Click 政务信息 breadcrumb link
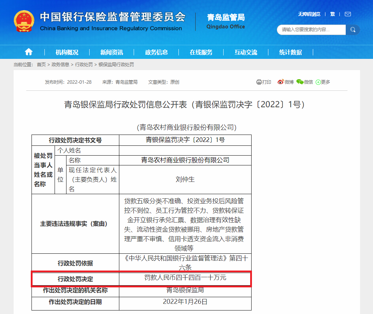The height and width of the screenshot is (314, 373). 60,64
